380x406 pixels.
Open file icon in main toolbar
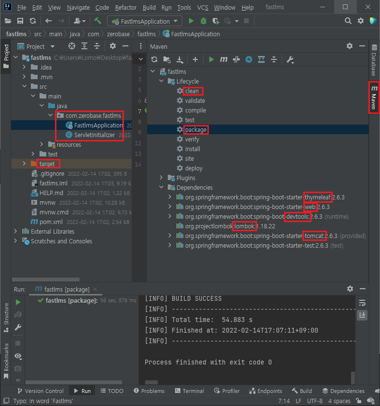click(x=8, y=21)
